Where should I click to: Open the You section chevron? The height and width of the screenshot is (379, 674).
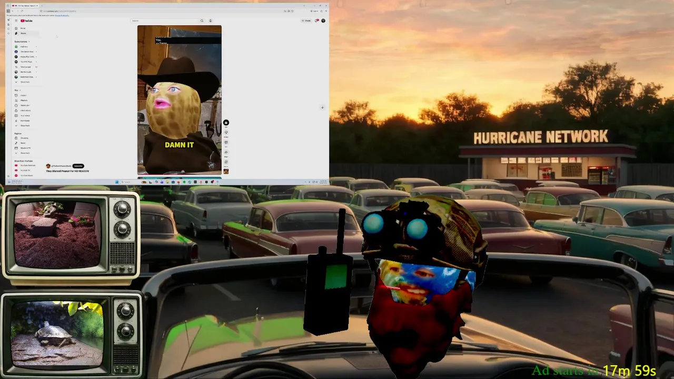[21, 90]
